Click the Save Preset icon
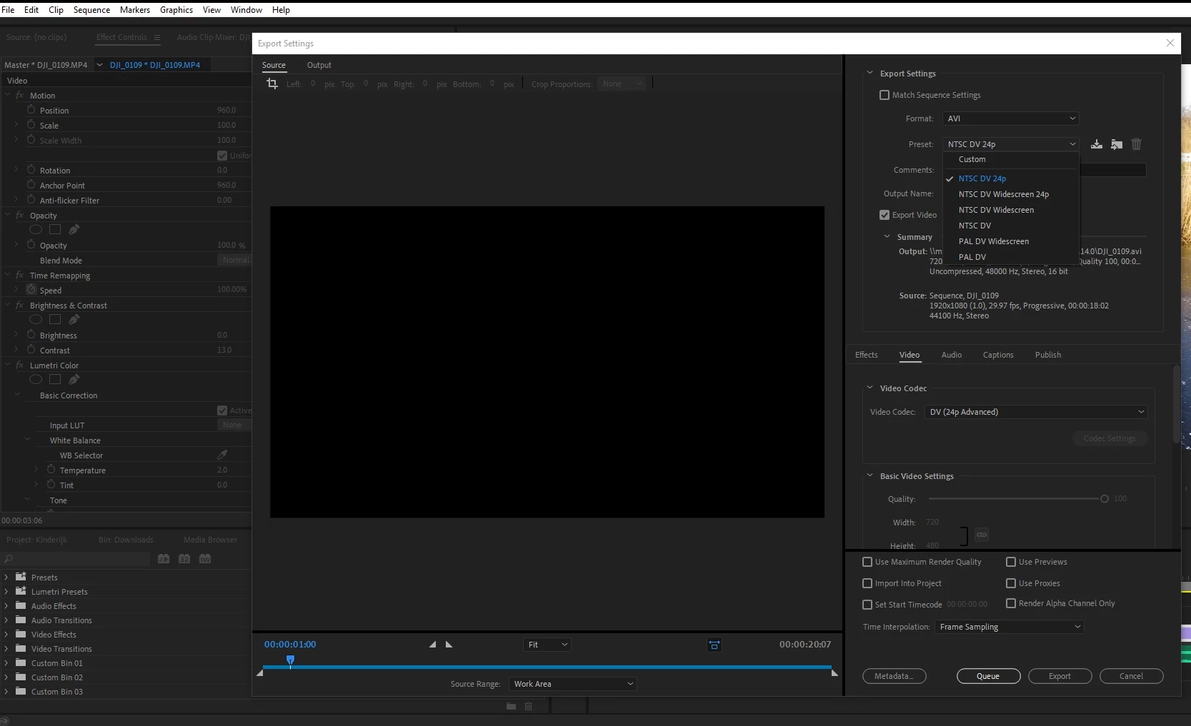1191x726 pixels. pos(1097,144)
